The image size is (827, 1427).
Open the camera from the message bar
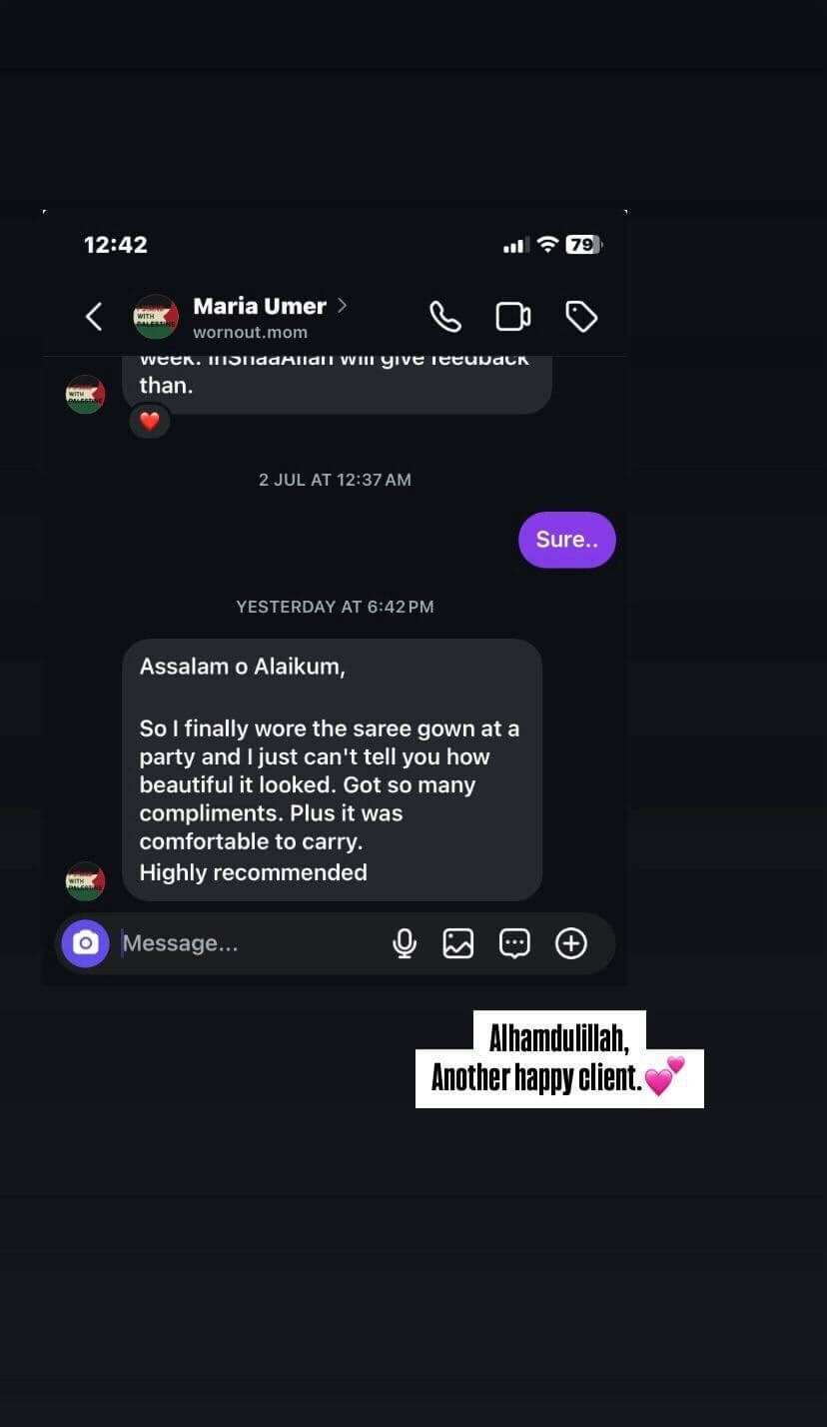click(86, 943)
